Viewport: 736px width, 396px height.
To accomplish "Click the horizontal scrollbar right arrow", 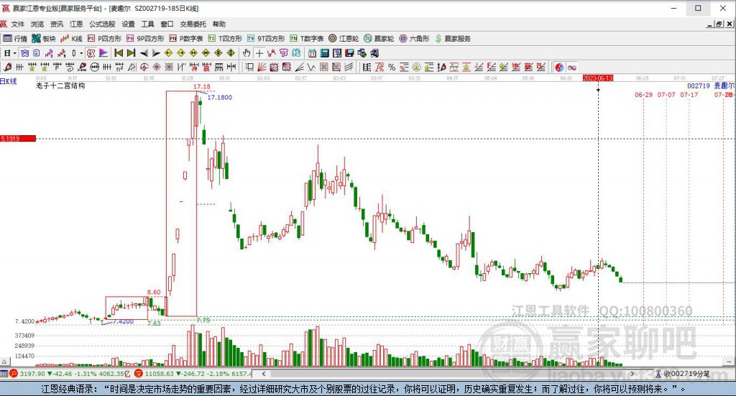I will point(632,374).
